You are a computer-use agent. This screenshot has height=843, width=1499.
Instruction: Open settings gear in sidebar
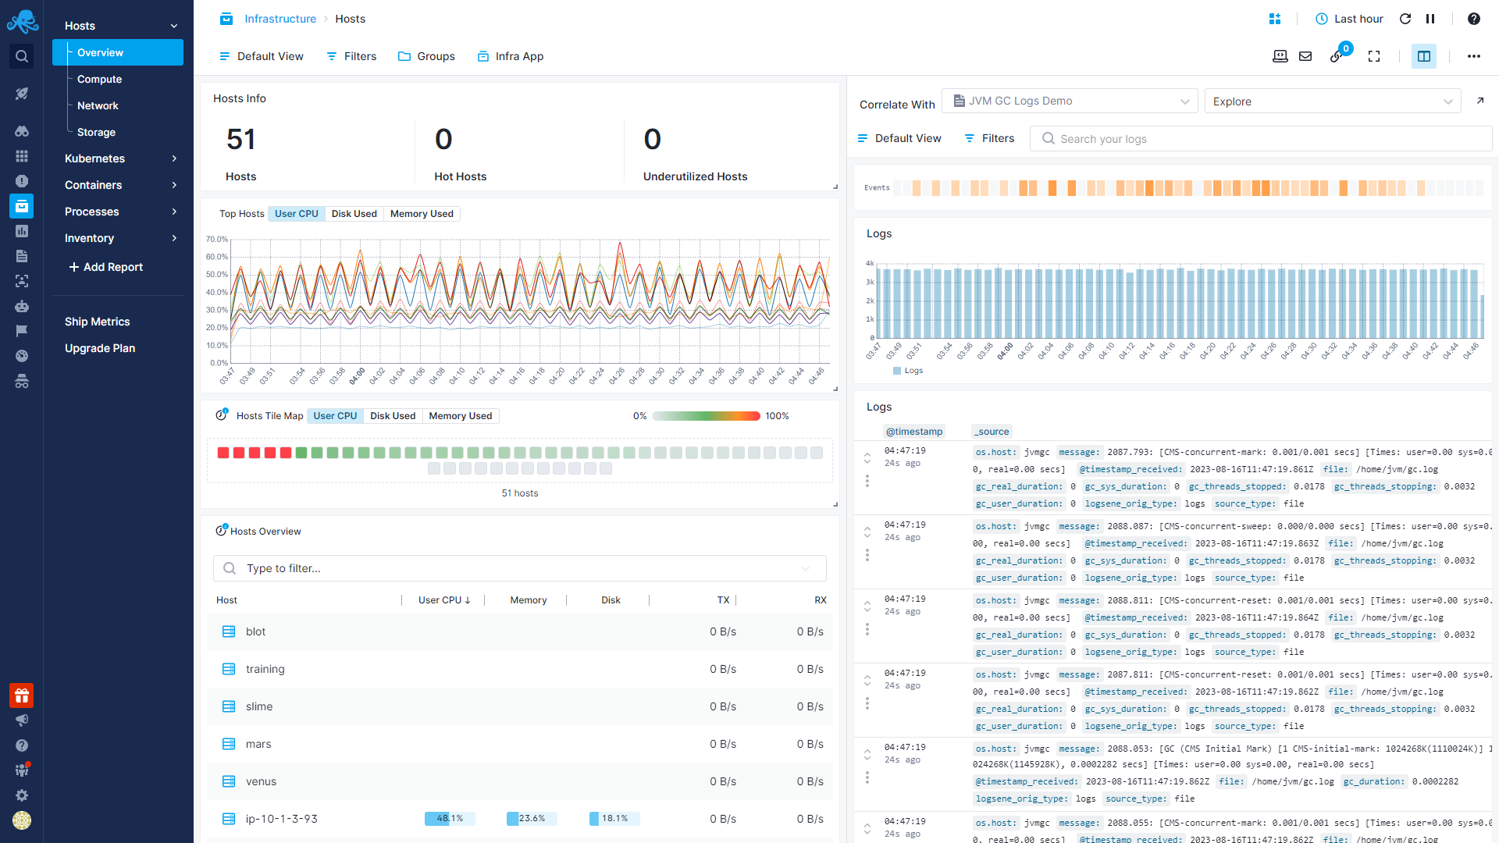tap(22, 795)
